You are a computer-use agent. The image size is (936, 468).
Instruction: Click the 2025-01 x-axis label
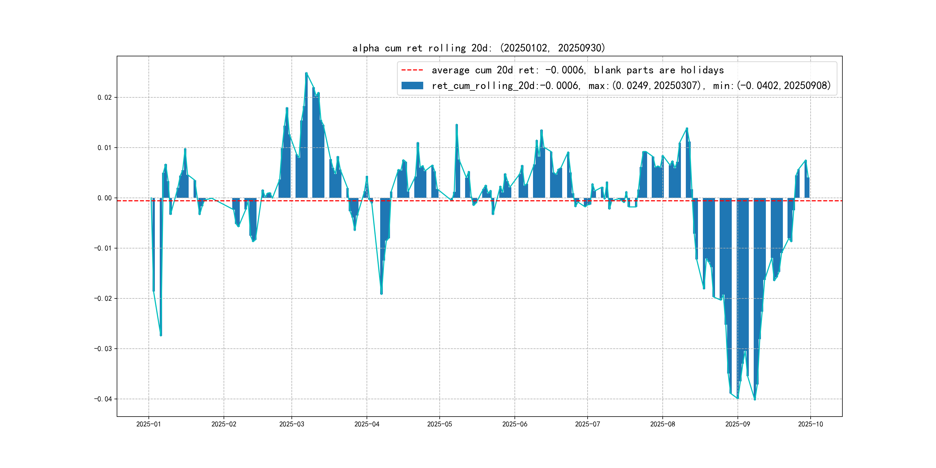tap(148, 424)
